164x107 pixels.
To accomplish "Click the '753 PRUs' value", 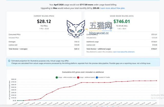I will tap(44, 26).
